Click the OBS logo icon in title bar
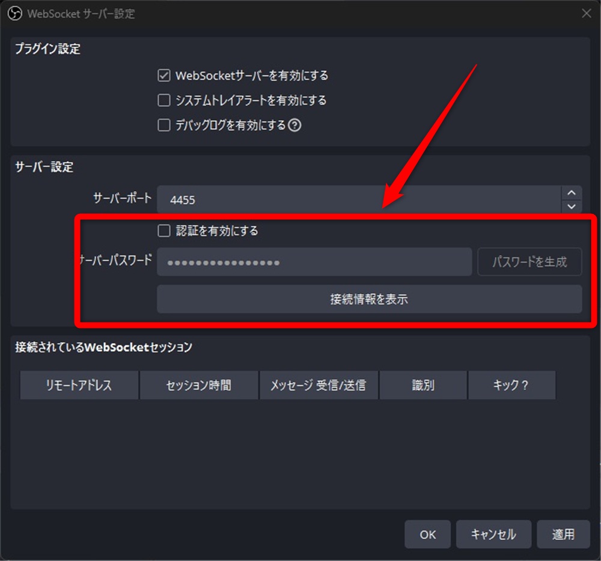 click(14, 14)
